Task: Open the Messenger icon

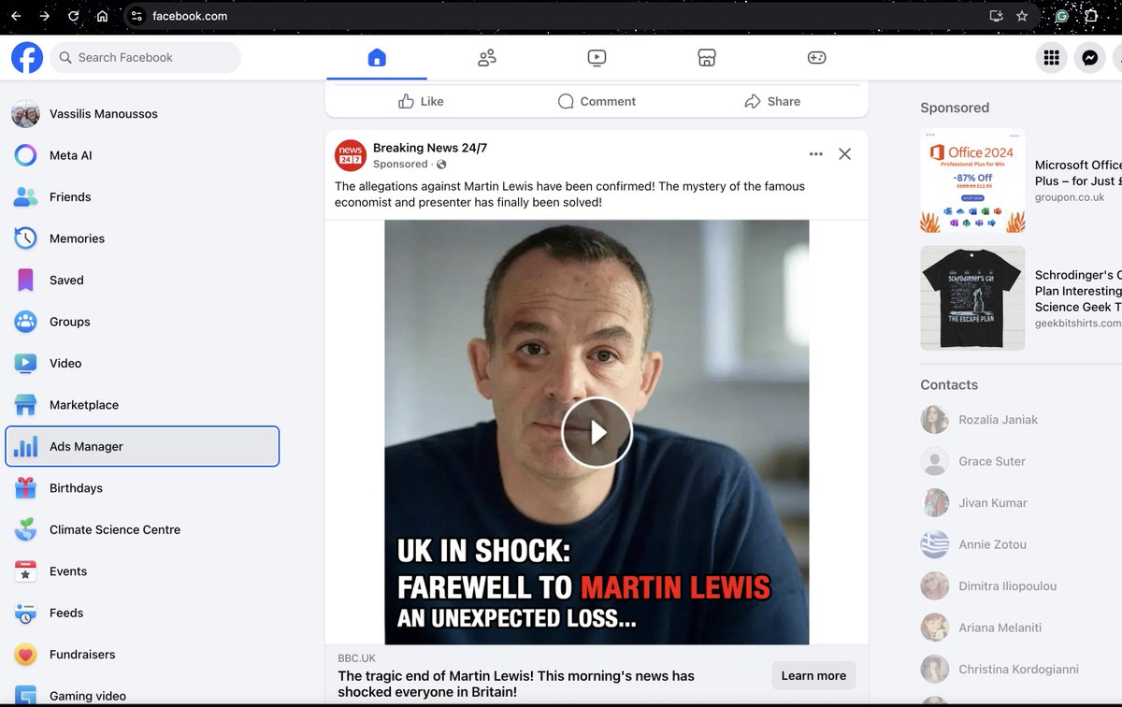Action: 1089,58
